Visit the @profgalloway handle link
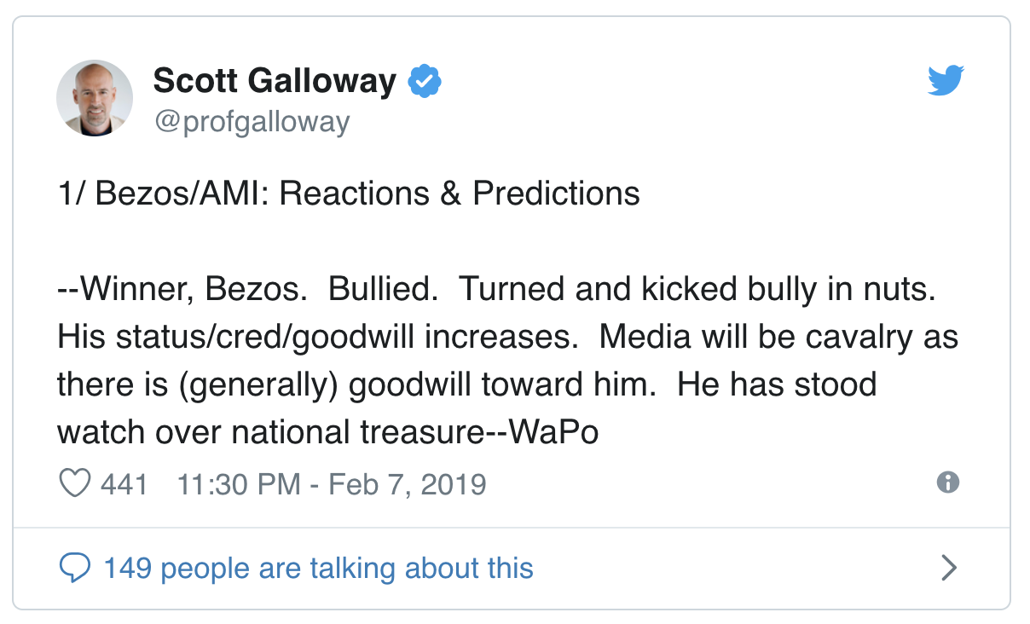 pyautogui.click(x=252, y=122)
